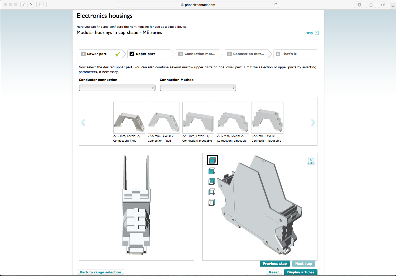Screen dimensions: 396x276
Task: Save the 3D model file
Action: [311, 161]
